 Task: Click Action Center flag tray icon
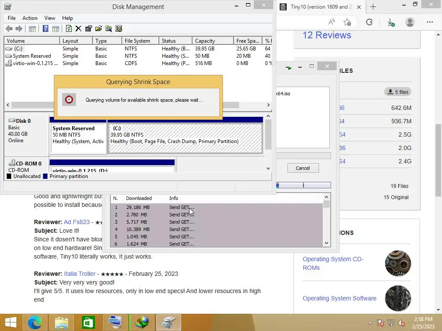(x=381, y=323)
